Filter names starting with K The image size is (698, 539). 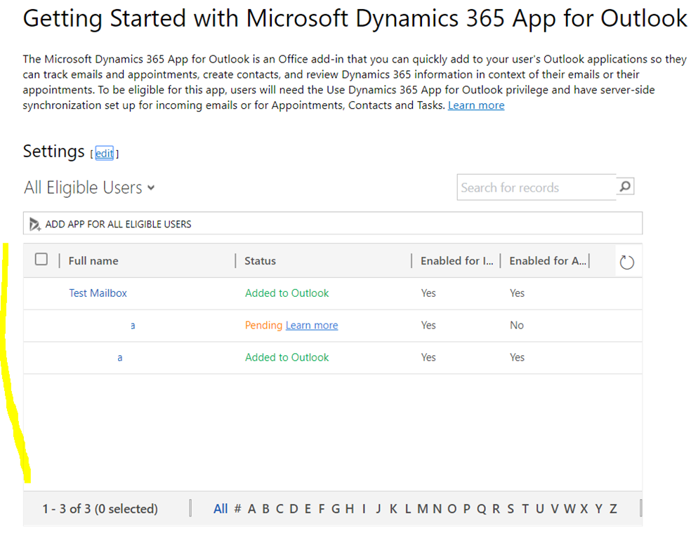(393, 509)
